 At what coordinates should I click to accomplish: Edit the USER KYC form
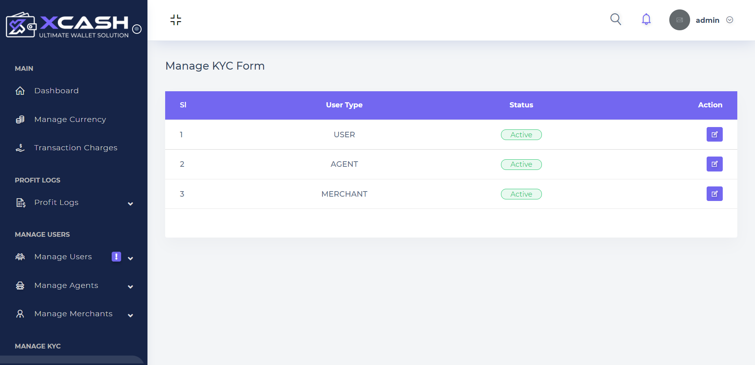[x=714, y=135]
